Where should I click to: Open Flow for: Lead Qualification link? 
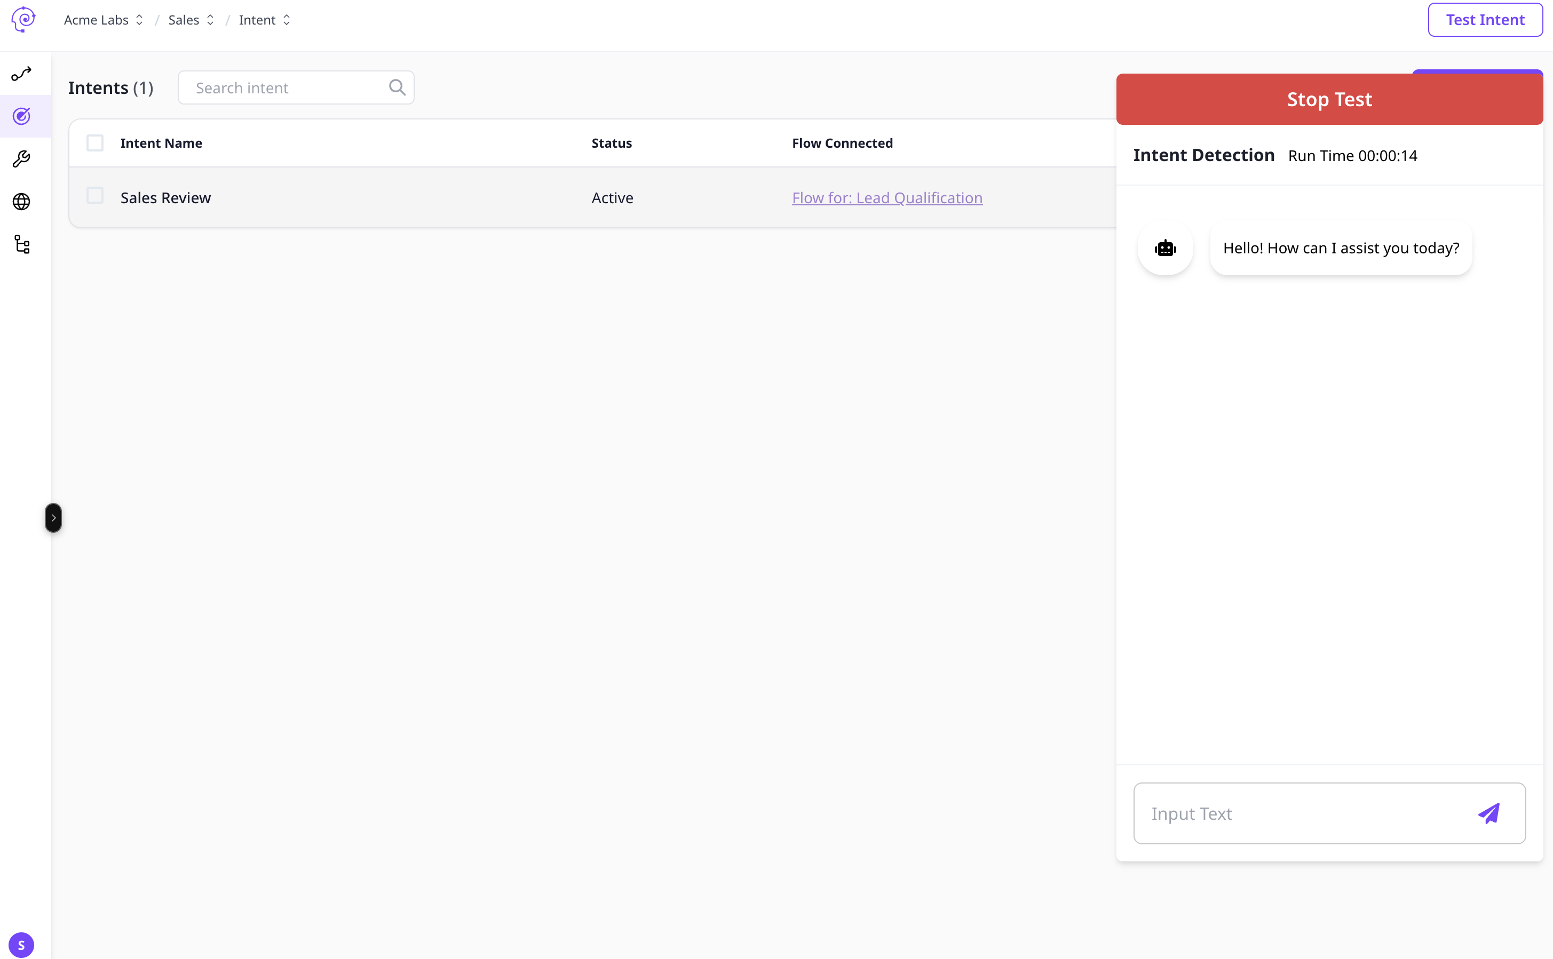(886, 198)
